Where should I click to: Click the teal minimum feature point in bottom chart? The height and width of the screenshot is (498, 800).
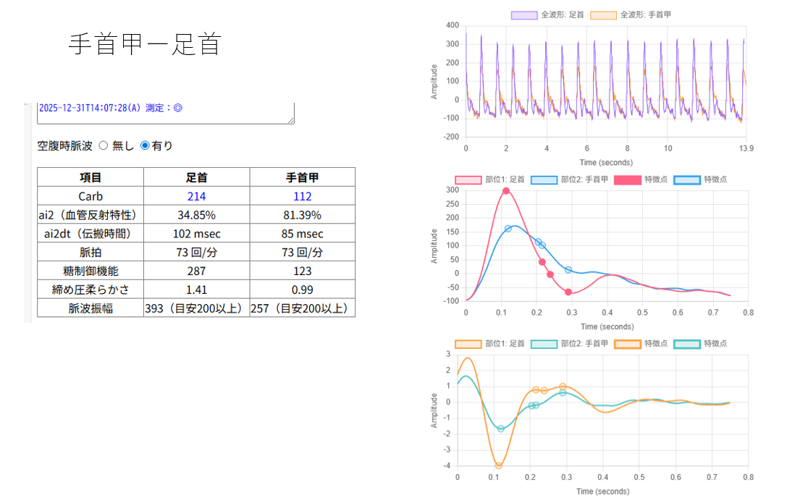(x=501, y=429)
